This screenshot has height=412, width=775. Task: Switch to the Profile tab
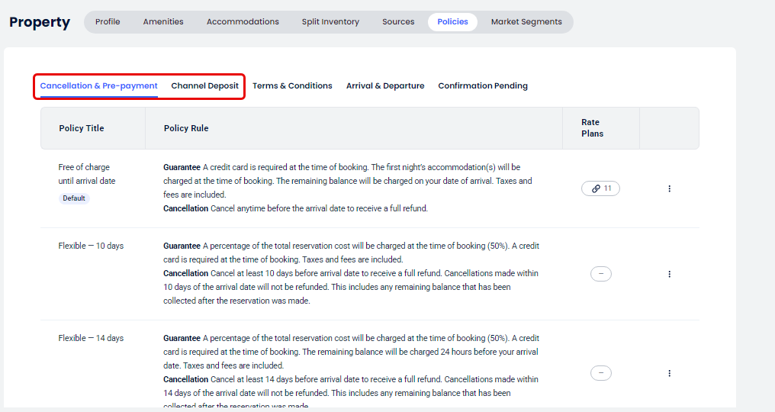pyautogui.click(x=108, y=22)
